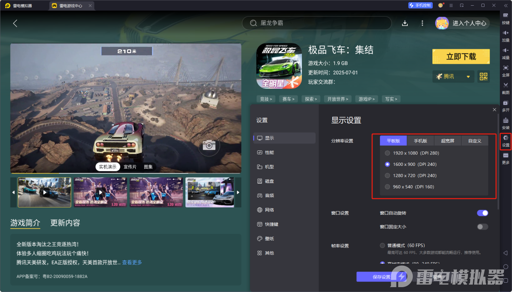Switch to the 手机版 resolution tab
This screenshot has height=292, width=512.
420,140
